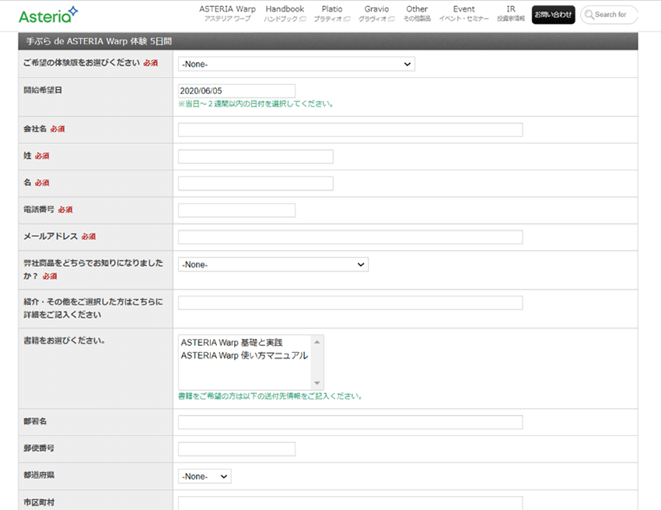Click the 電話番号 phone number field

tap(236, 211)
